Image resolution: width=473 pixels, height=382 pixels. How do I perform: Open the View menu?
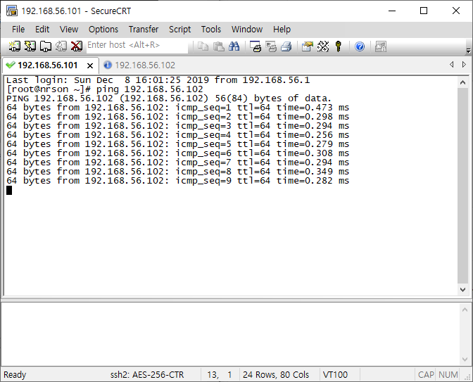coord(69,30)
